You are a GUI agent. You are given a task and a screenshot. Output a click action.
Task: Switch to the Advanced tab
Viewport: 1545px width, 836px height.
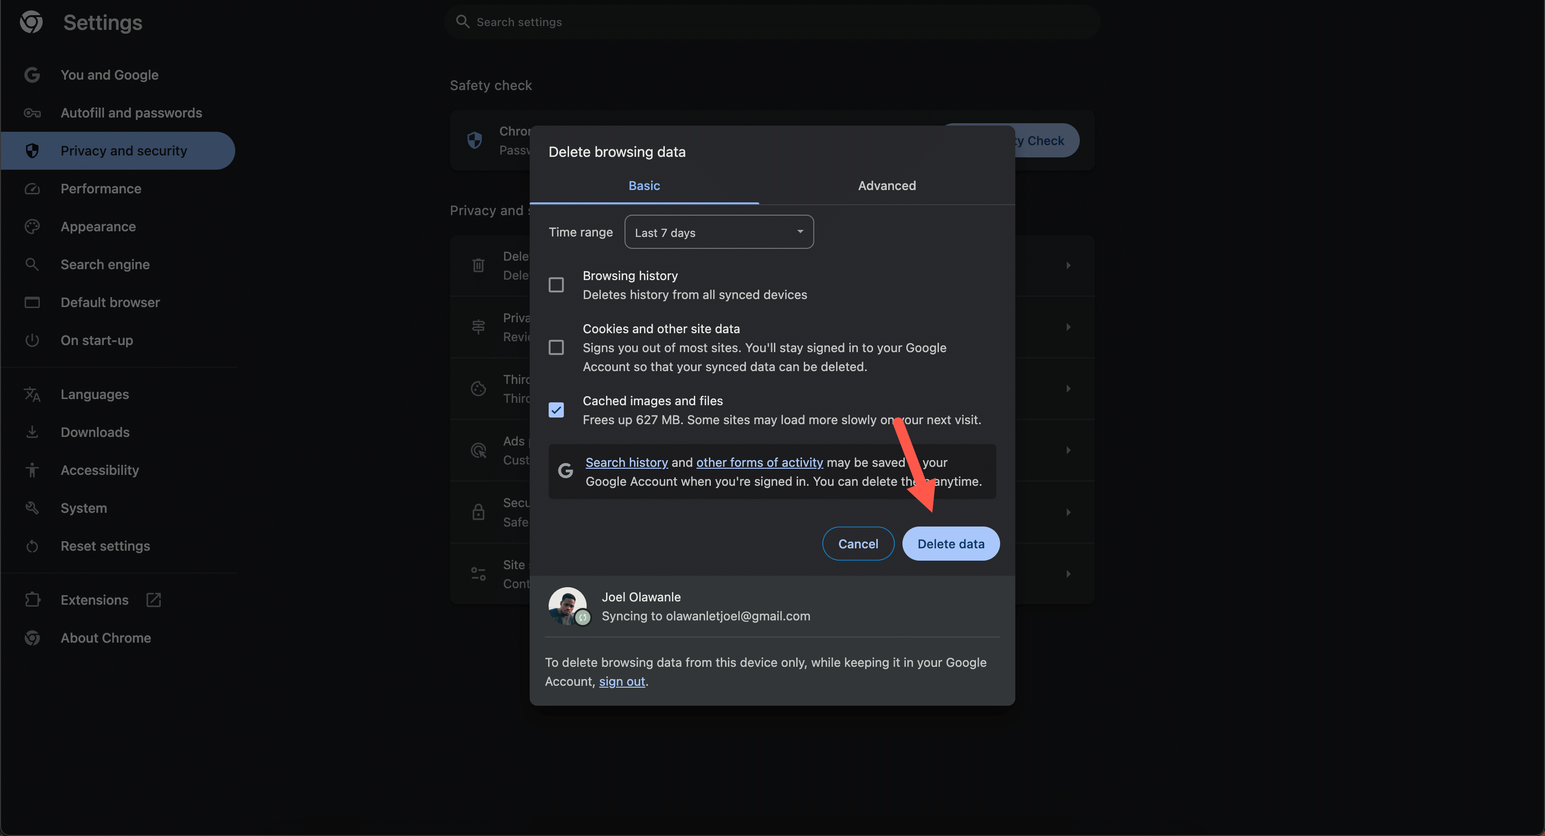coord(886,186)
